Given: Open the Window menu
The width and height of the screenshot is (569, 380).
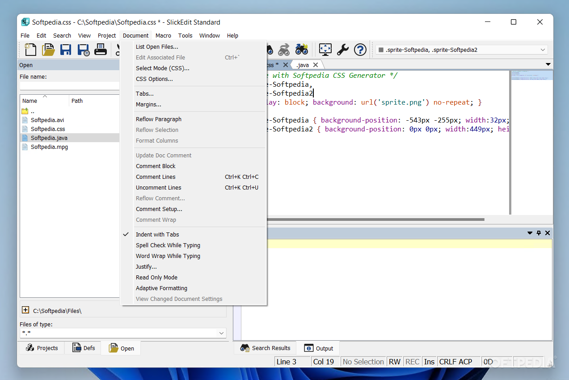Looking at the screenshot, I should tap(210, 35).
